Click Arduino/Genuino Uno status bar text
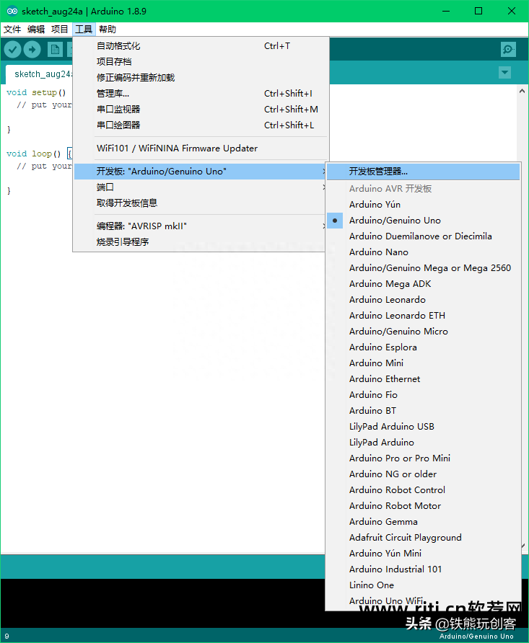 click(x=476, y=637)
